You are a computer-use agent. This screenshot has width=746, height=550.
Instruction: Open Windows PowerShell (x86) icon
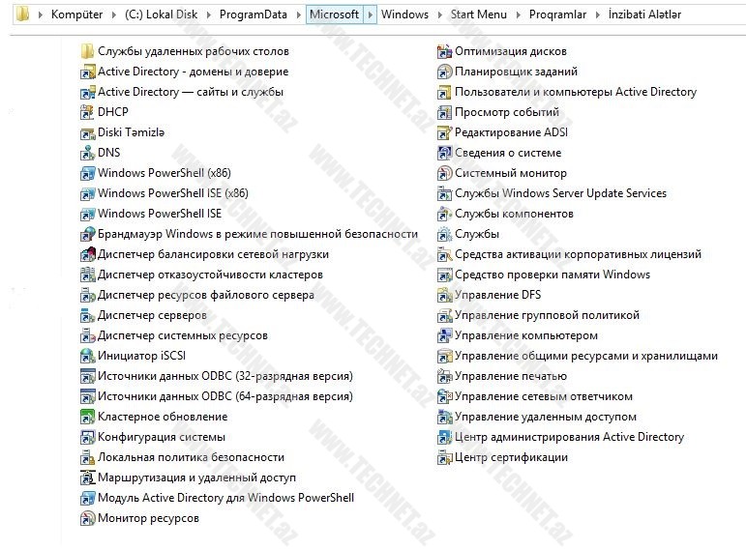pyautogui.click(x=87, y=174)
